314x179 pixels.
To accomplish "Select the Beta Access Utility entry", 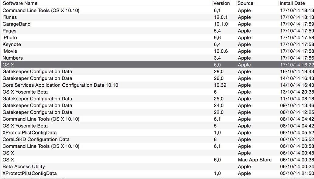I will (157, 166).
